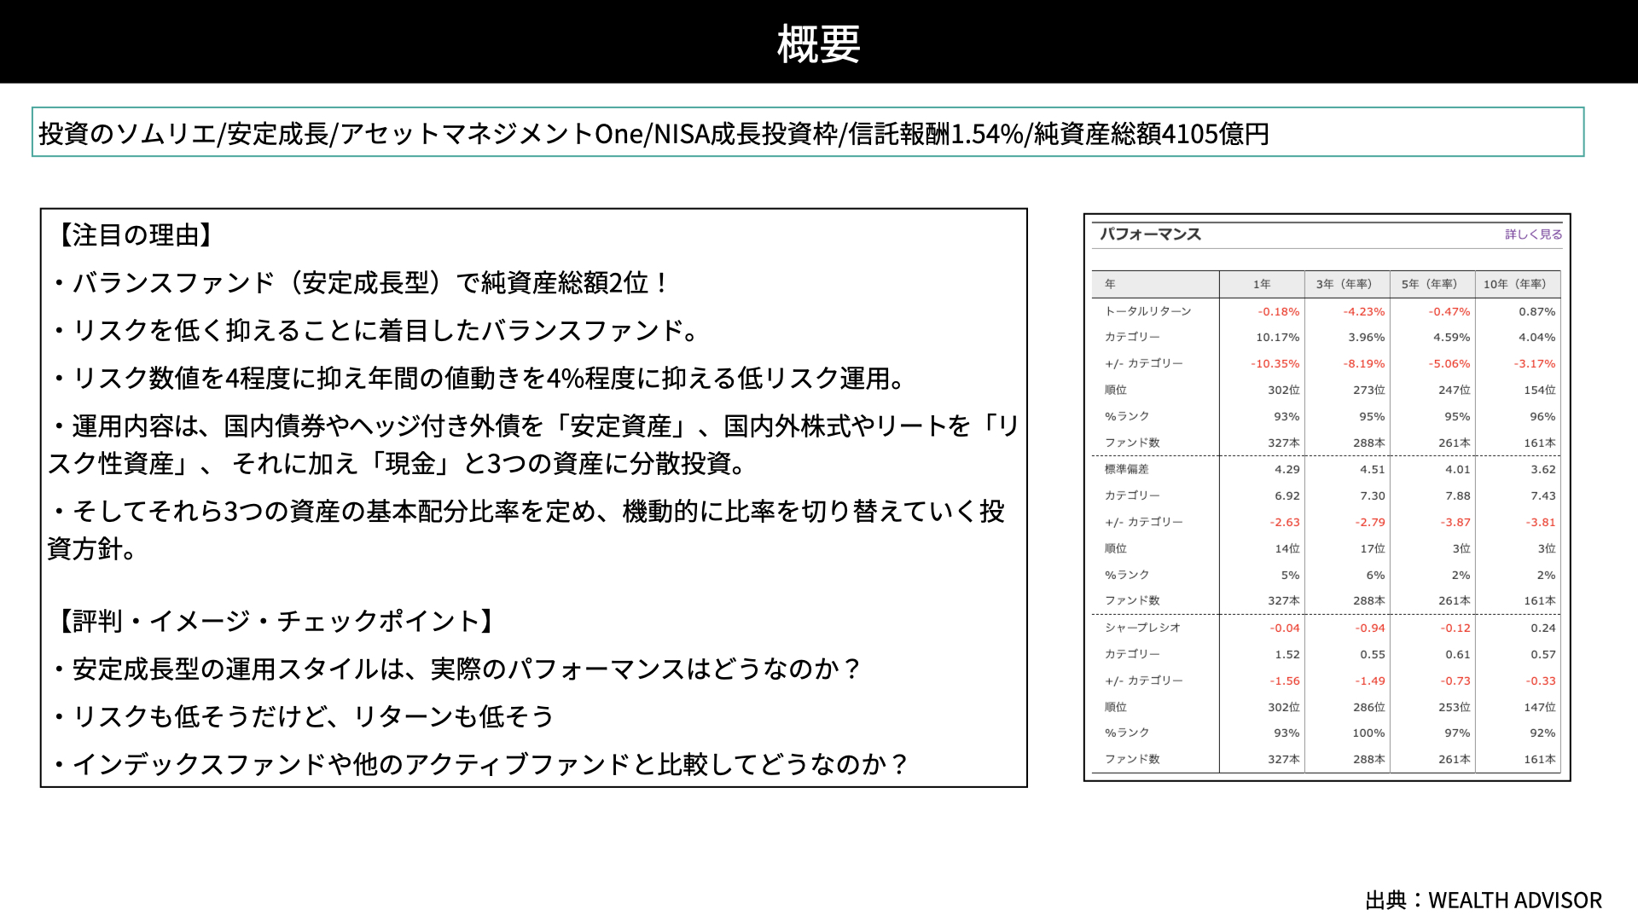
Task: Click the 標準偏差 row label
Action: (1126, 469)
